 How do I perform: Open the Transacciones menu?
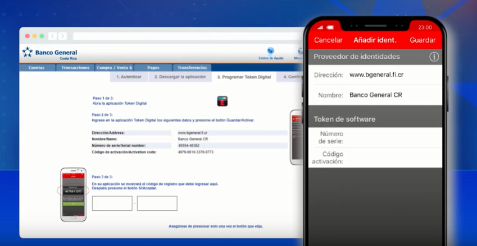[x=75, y=68]
